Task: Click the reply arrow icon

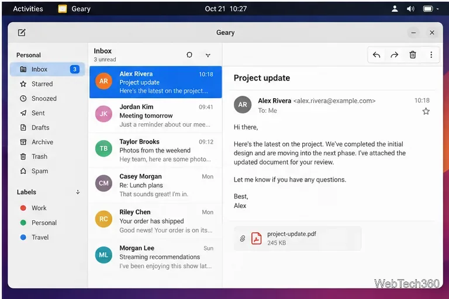Action: coord(377,55)
